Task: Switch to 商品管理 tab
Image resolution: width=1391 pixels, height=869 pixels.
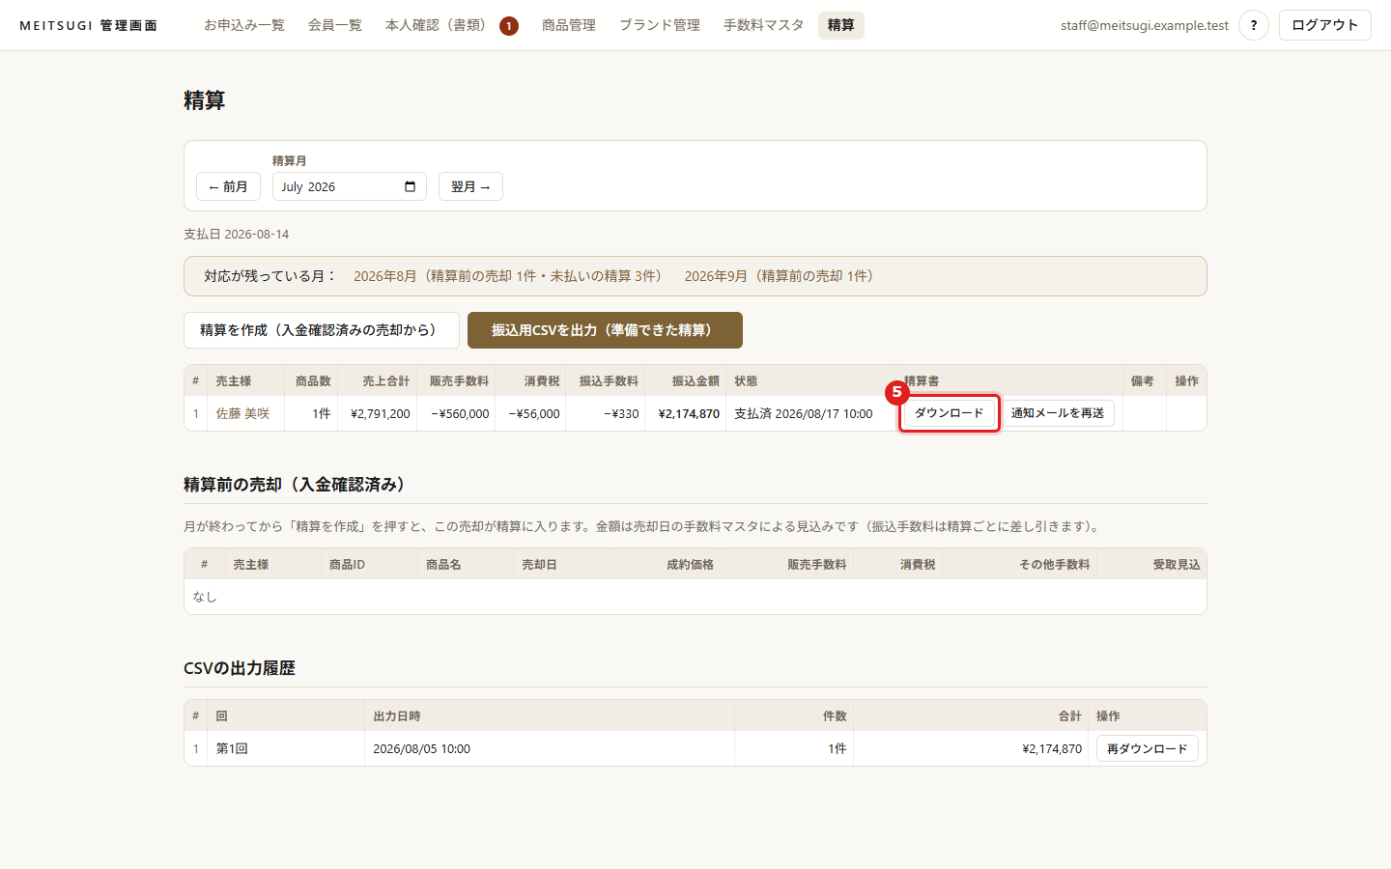Action: pyautogui.click(x=569, y=25)
